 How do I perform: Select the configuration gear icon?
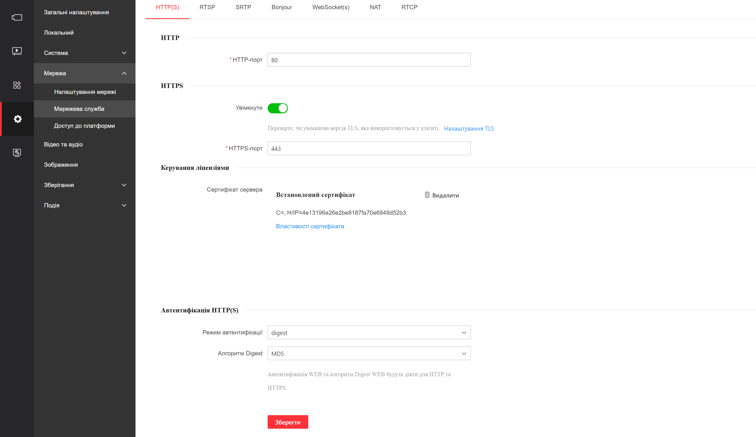click(x=18, y=119)
